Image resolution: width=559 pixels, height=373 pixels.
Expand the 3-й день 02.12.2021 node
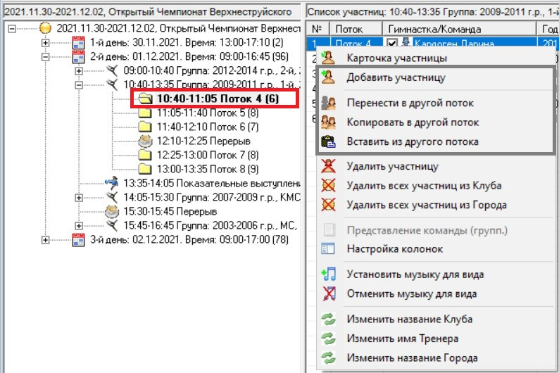click(x=46, y=240)
